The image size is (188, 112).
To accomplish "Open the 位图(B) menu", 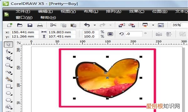I will pyautogui.click(x=160, y=12).
